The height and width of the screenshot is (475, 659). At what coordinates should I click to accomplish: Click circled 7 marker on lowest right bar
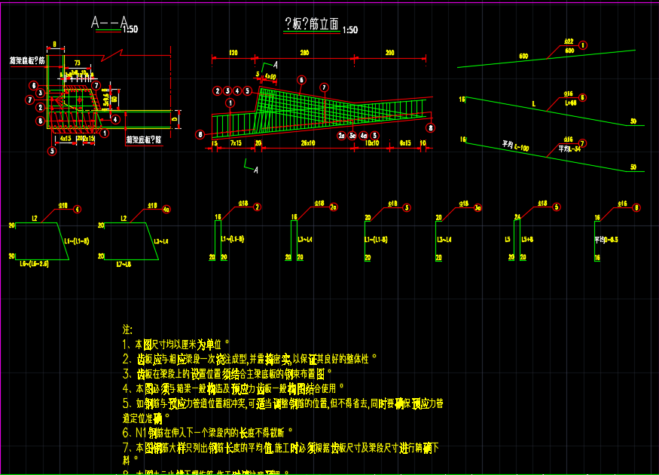[x=582, y=143]
